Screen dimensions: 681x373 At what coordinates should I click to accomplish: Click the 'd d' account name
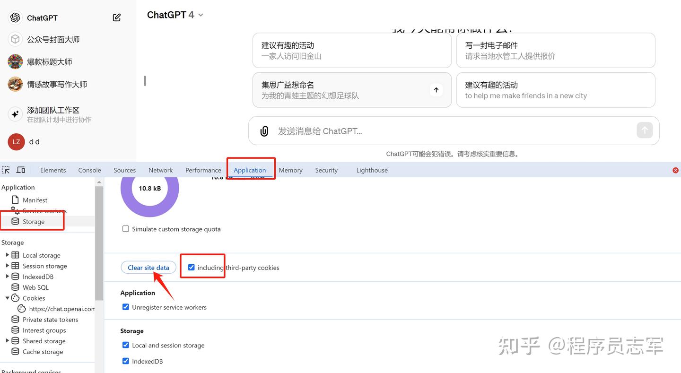click(35, 142)
